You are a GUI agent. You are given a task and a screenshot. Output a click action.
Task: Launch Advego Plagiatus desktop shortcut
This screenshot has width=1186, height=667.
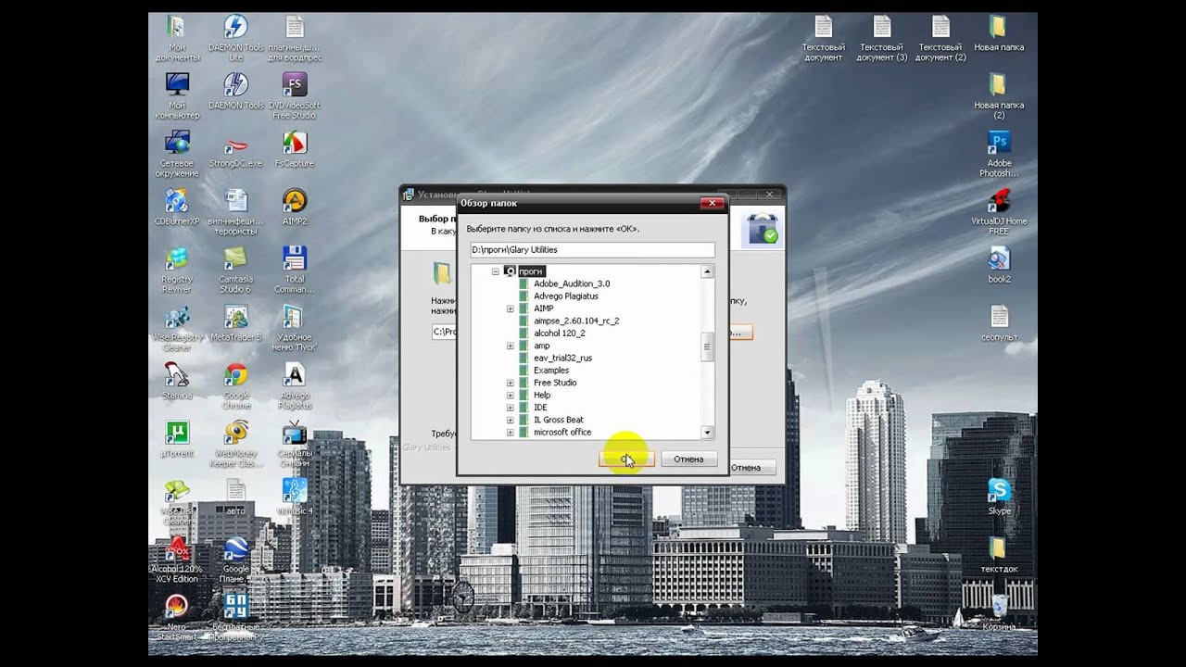(x=295, y=384)
